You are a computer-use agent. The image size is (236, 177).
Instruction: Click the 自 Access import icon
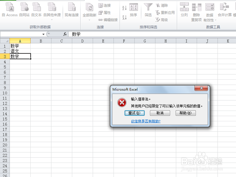coord(10,9)
